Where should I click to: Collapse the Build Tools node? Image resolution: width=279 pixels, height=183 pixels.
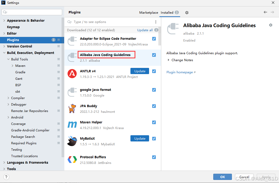(8, 59)
